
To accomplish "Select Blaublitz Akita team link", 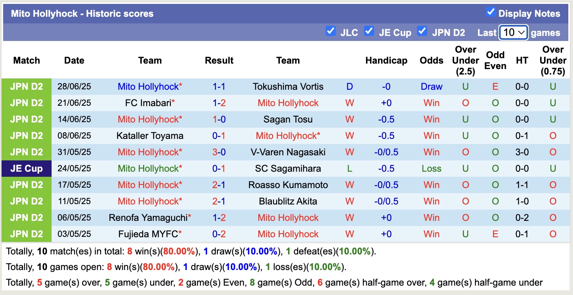I will [x=288, y=201].
